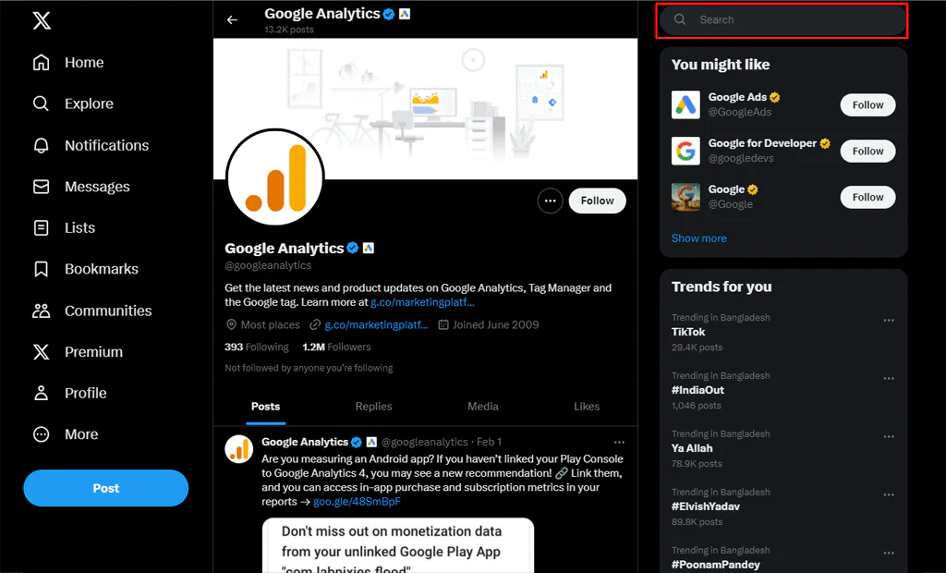Click the Explore magnifier icon
Screen dimensions: 946x573
point(41,104)
